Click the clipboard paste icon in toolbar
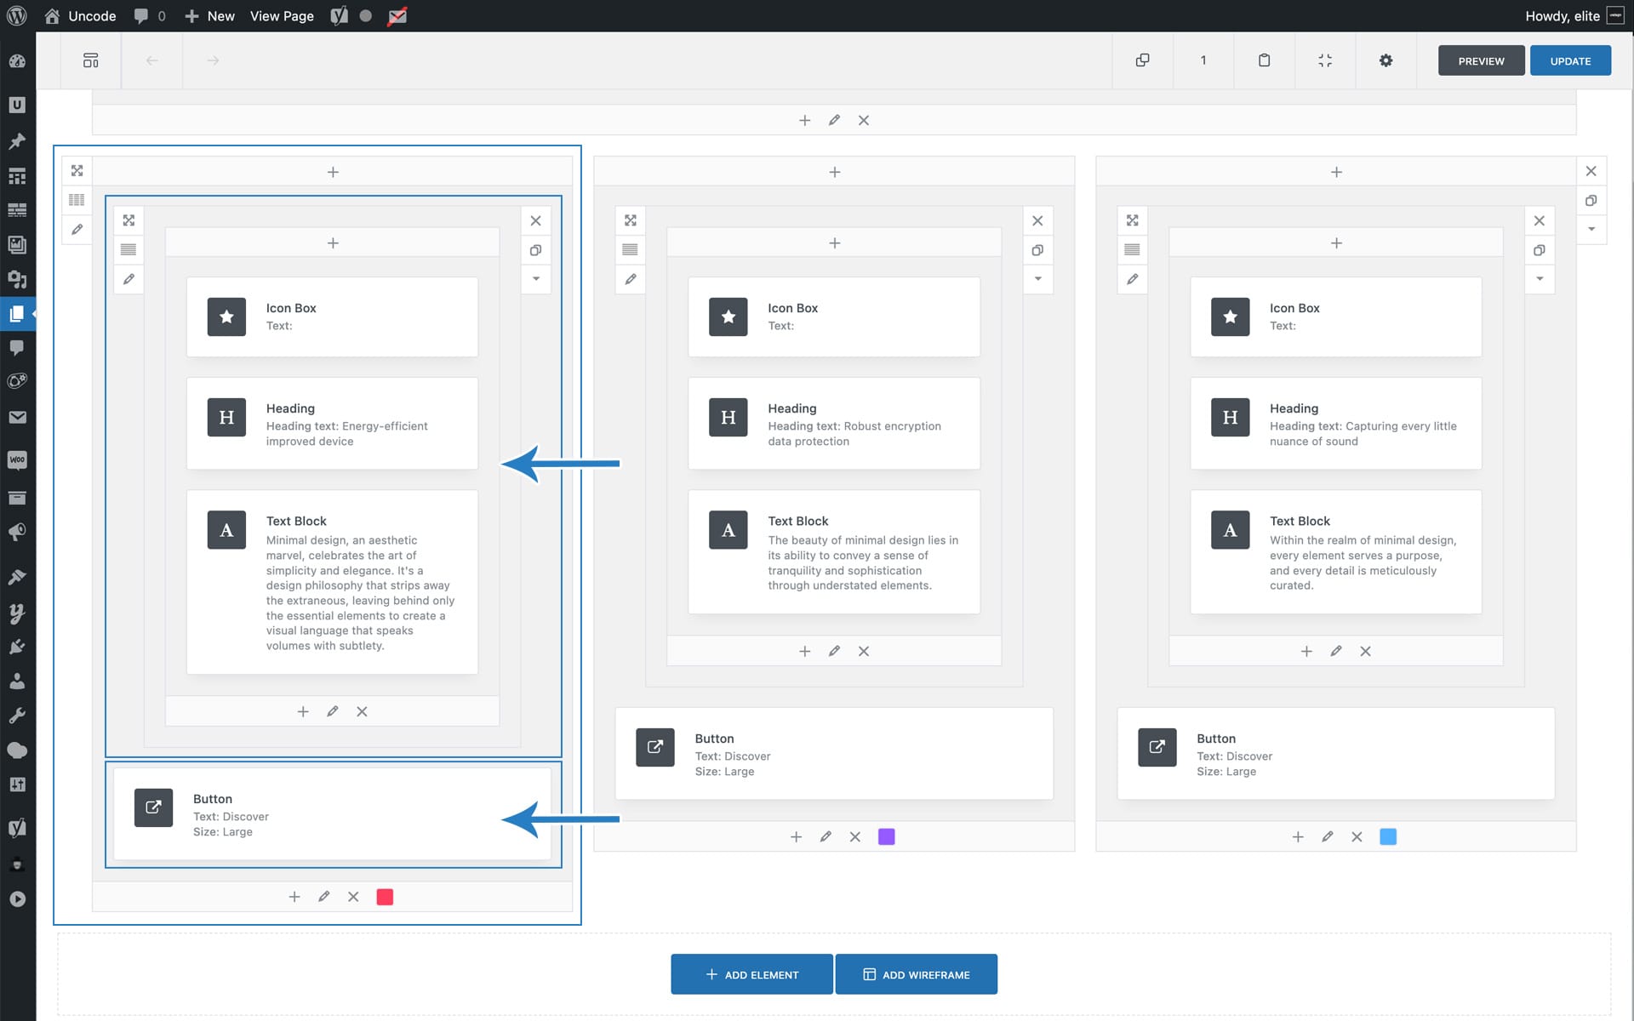Viewport: 1634px width, 1021px height. click(x=1264, y=60)
